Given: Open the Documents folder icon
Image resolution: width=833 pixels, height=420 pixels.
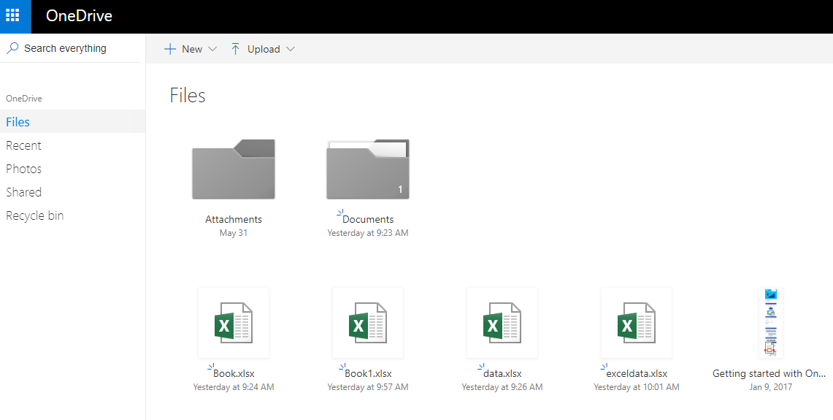Looking at the screenshot, I should pos(368,169).
